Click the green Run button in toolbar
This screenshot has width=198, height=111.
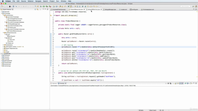pyautogui.click(x=44, y=6)
